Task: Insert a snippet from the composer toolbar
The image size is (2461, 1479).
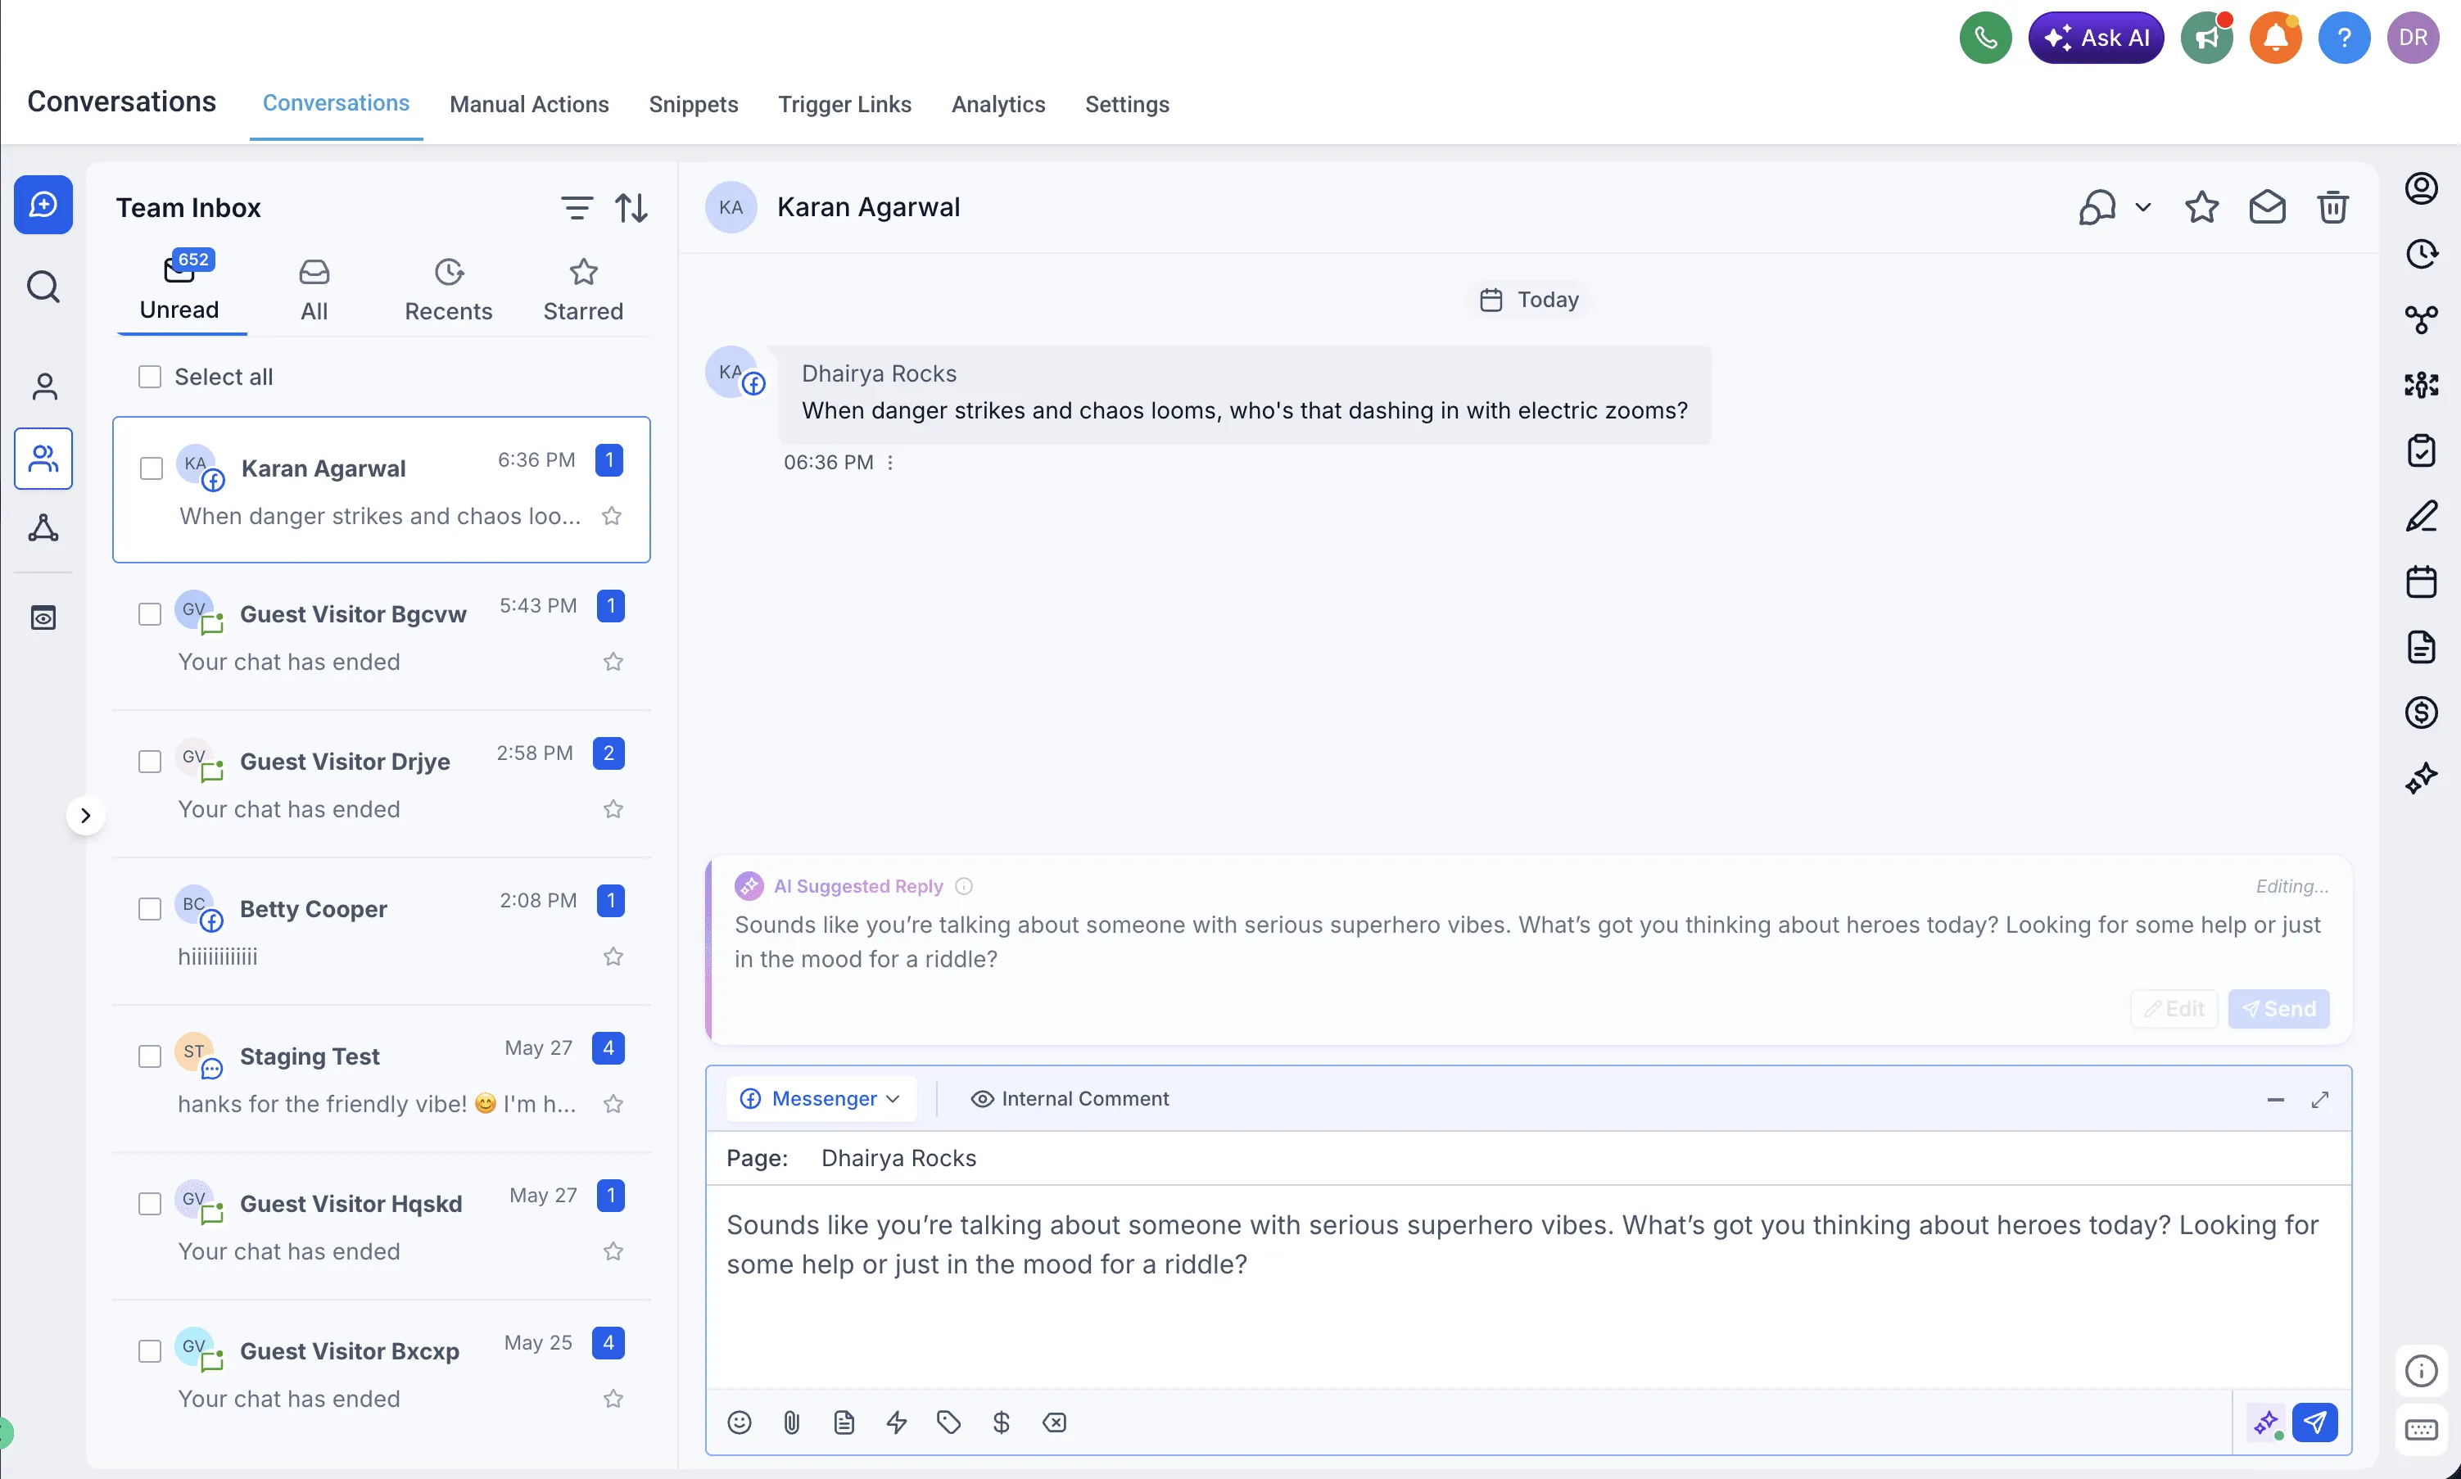Action: tap(844, 1422)
